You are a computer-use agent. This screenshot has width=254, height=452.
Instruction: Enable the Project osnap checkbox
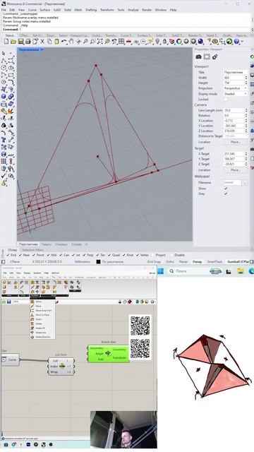[152, 255]
